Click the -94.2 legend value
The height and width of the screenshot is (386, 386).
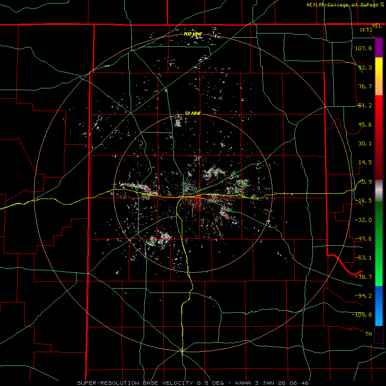[363, 296]
